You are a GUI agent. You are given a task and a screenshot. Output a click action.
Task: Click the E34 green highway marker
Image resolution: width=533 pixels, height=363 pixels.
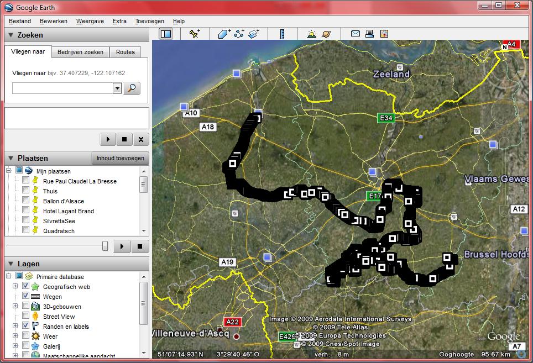pos(386,118)
